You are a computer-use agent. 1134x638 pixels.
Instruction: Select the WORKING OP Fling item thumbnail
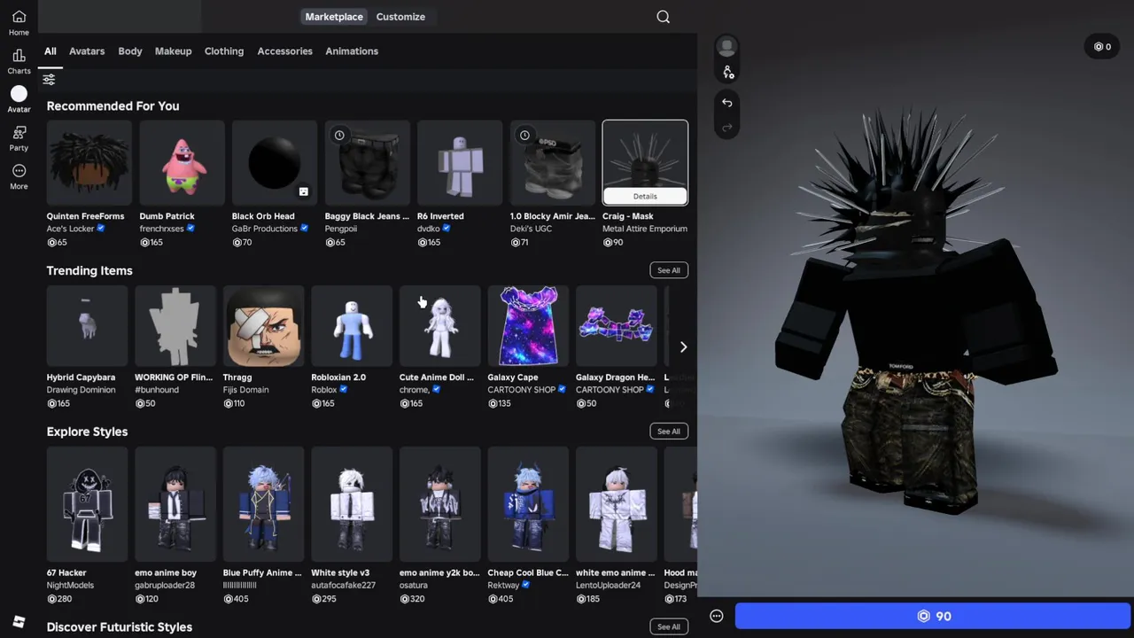click(175, 326)
